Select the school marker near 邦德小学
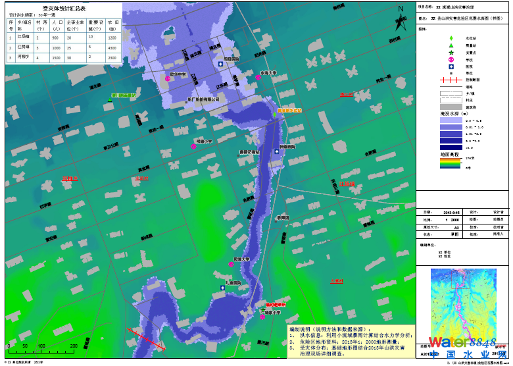 pos(193,146)
